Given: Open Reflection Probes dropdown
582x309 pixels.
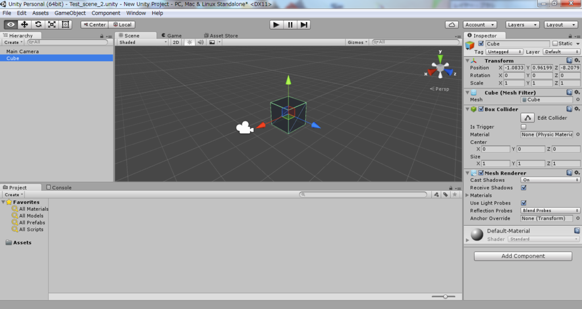Looking at the screenshot, I should [x=550, y=210].
